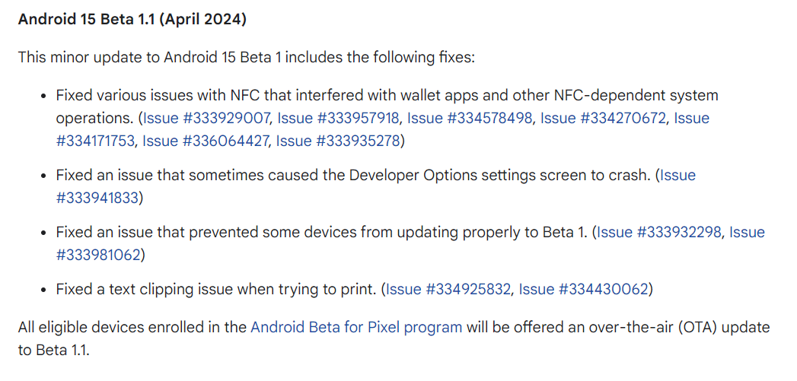This screenshot has width=797, height=381.
Task: Click the Developer Options crash fix sentence
Action: point(353,176)
